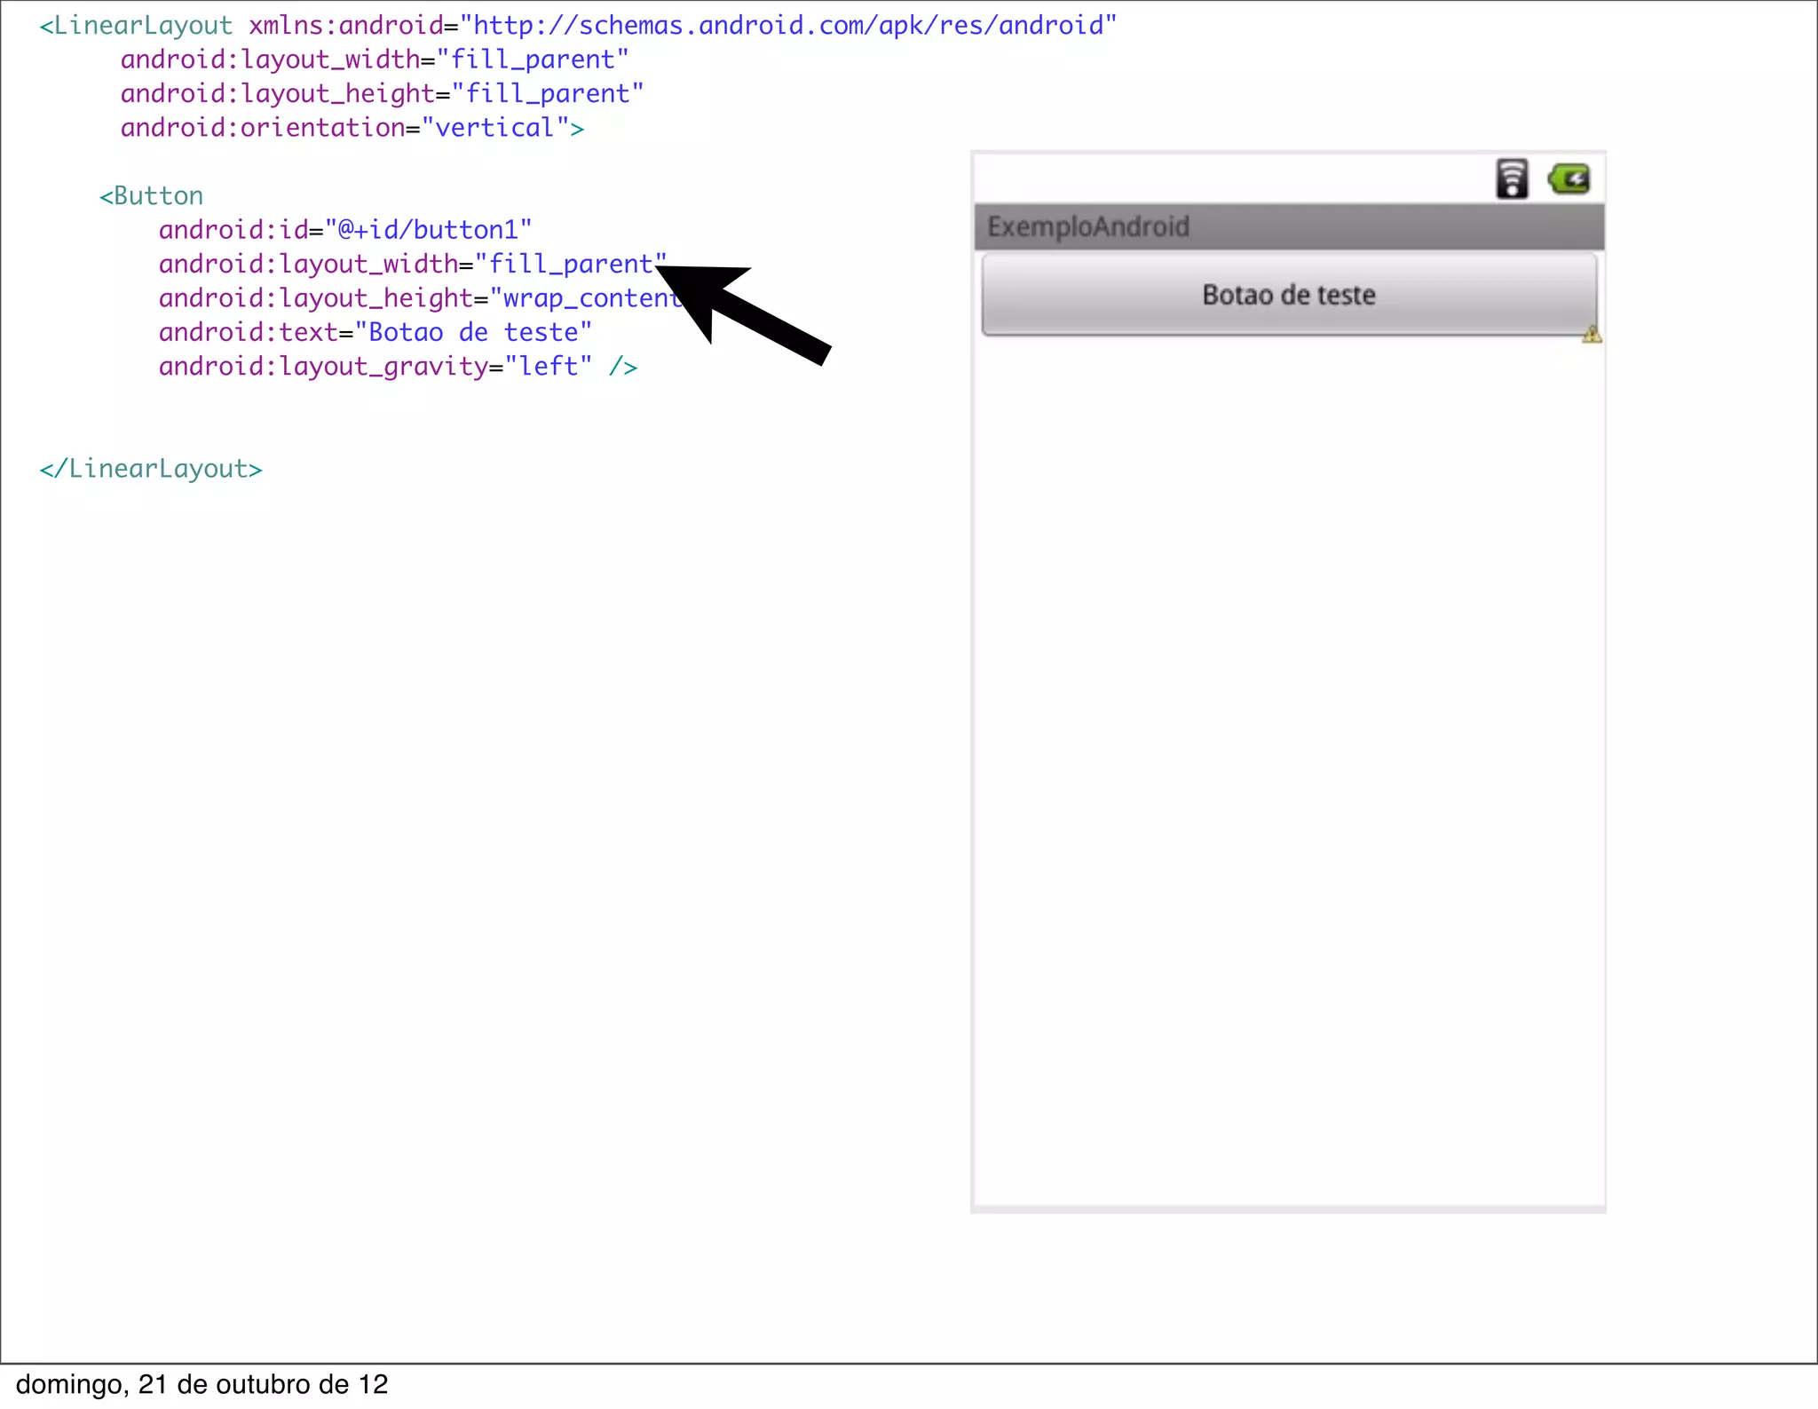
Task: Click the @+id/button1 value
Action: tap(428, 230)
